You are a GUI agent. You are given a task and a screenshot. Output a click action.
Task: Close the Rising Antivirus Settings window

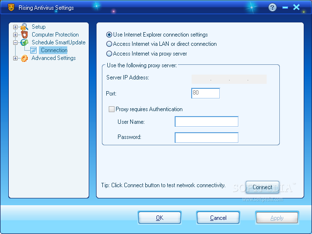[296, 7]
